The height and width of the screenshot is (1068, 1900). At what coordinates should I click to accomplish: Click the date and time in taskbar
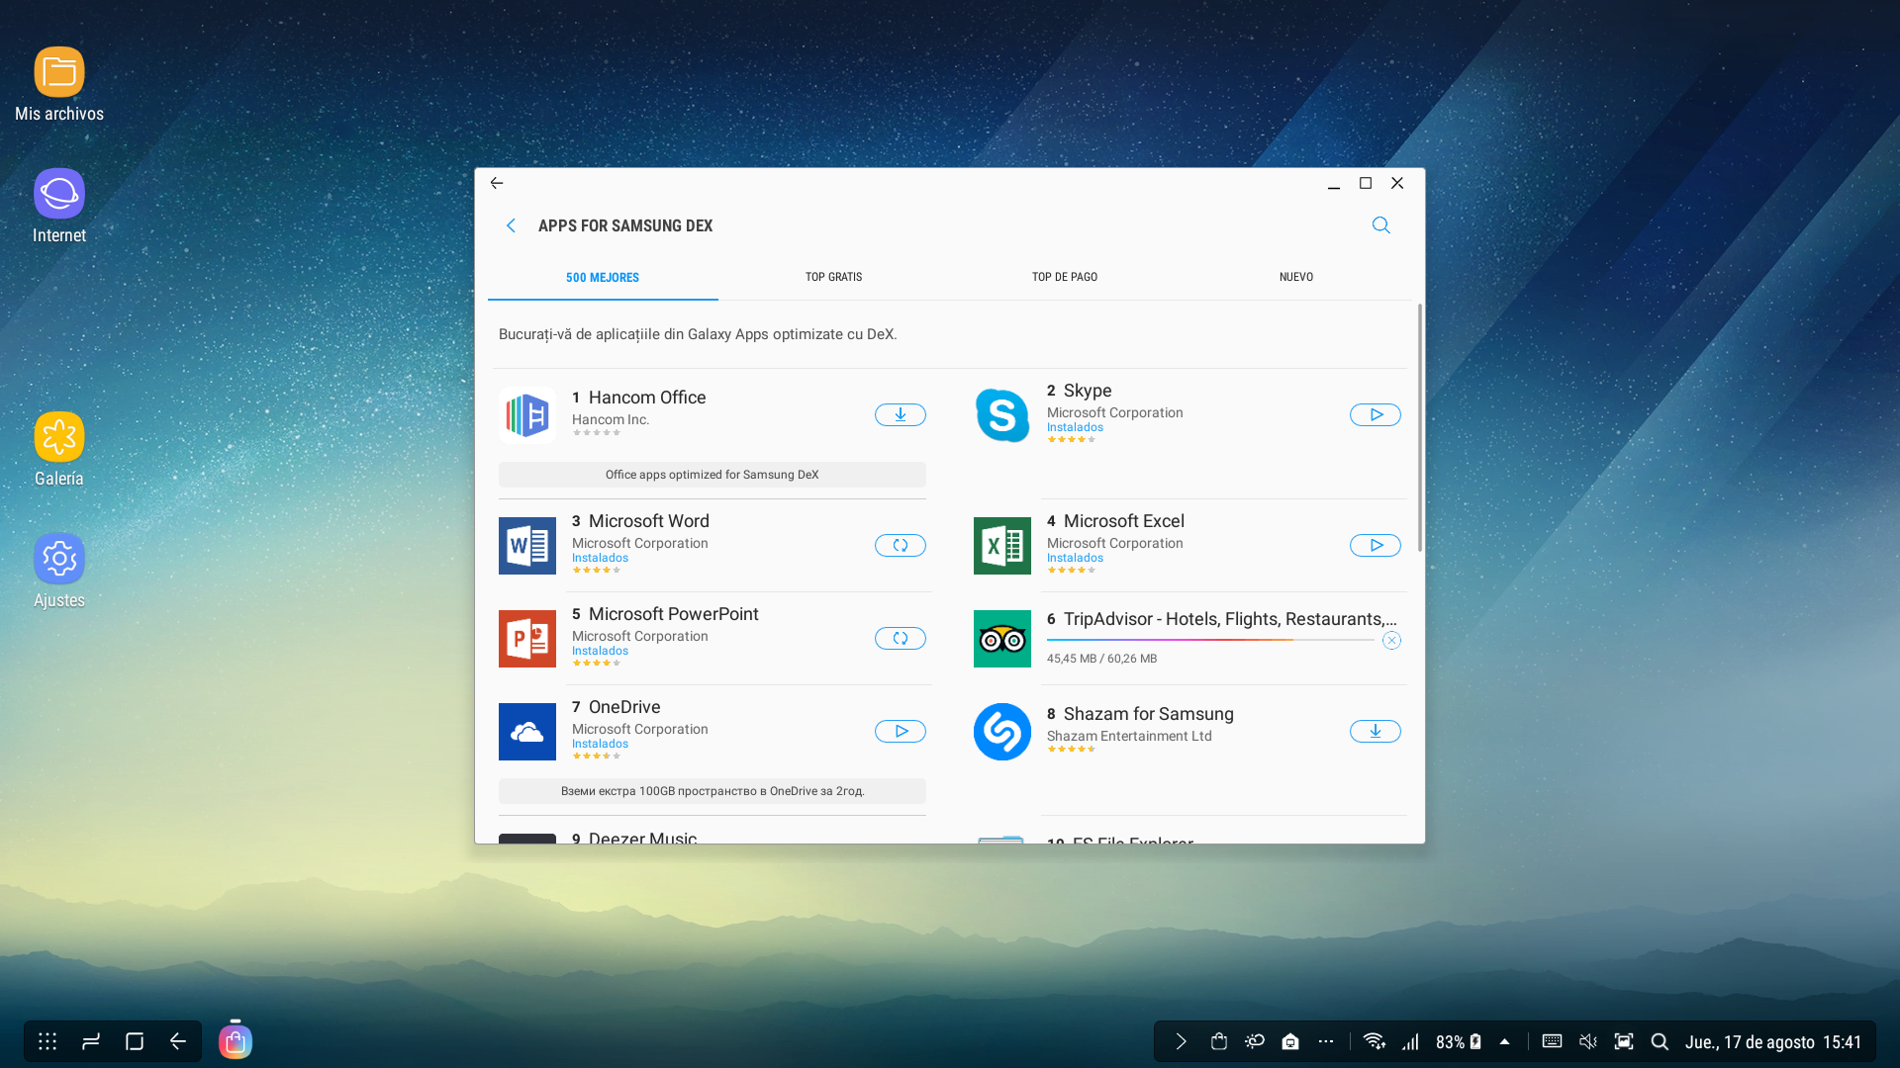pos(1773,1042)
